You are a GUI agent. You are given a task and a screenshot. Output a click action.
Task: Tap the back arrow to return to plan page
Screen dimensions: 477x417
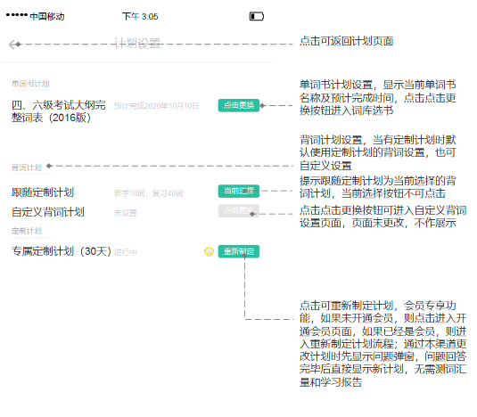click(13, 45)
